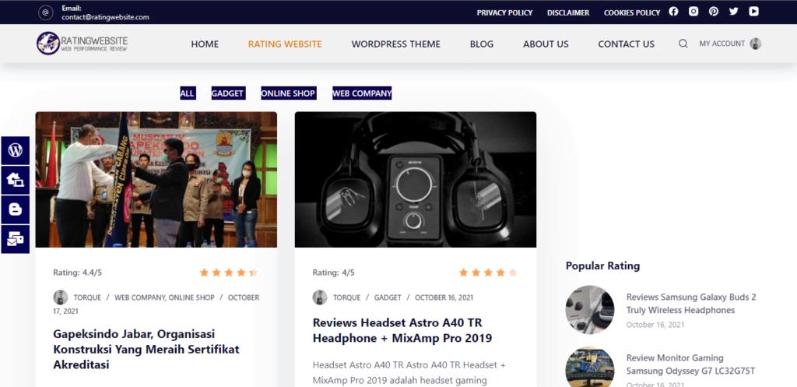Click Torque author name on Astro A40 post
The width and height of the screenshot is (797, 387).
click(x=346, y=297)
